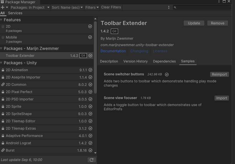Click the package search field
The width and height of the screenshot is (235, 164).
202,7
